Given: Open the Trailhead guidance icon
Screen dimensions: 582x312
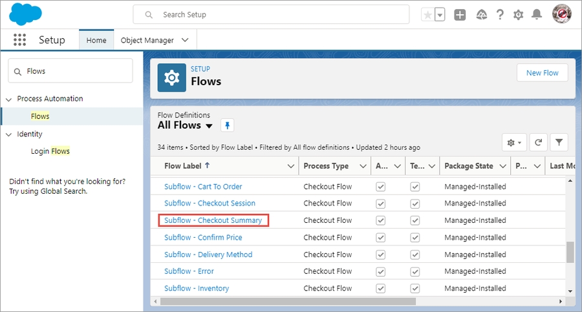Looking at the screenshot, I should tap(481, 15).
